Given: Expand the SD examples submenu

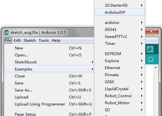Looking at the screenshot, I should tap(120, 110).
